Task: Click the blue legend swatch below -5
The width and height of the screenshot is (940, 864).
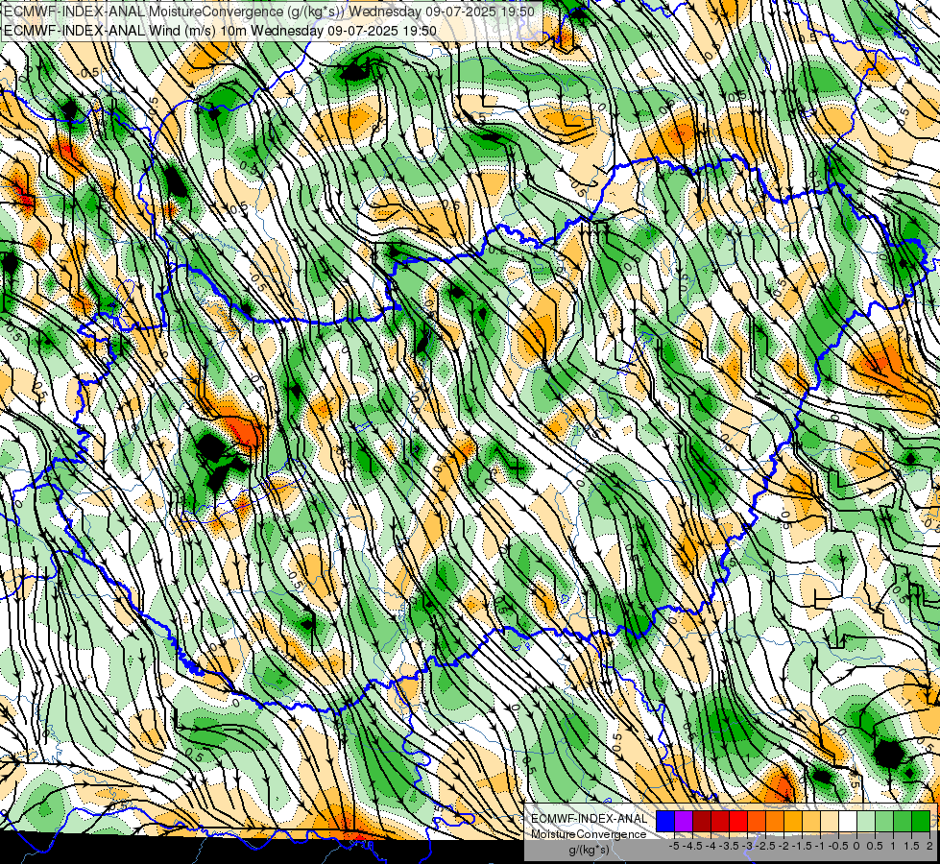Action: (x=665, y=822)
